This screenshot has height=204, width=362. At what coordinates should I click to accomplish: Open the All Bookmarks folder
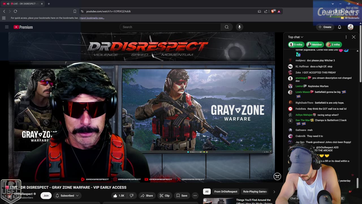tap(350, 18)
